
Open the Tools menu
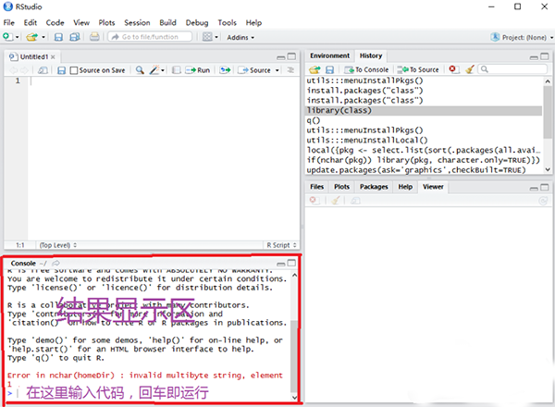click(x=227, y=22)
